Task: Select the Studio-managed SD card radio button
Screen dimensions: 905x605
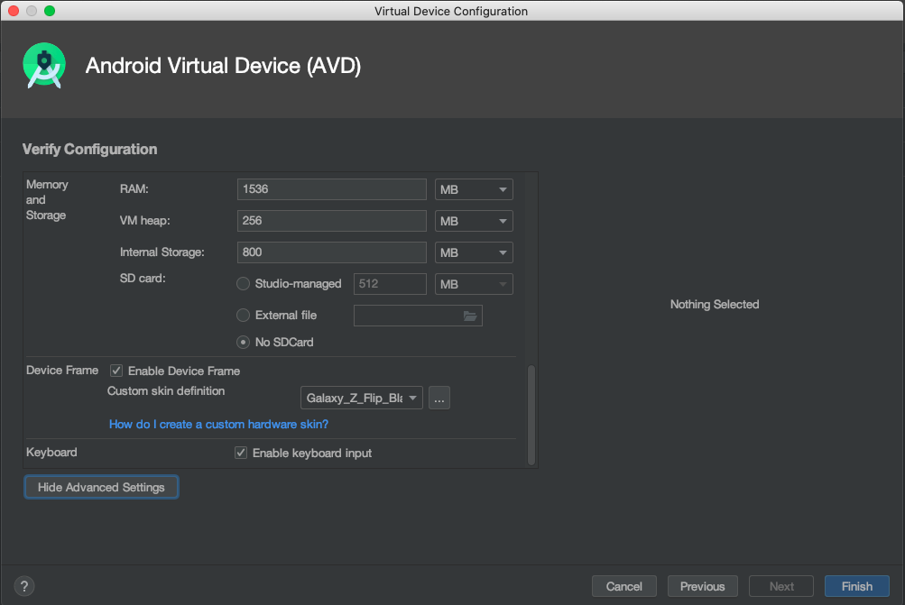Action: (243, 284)
